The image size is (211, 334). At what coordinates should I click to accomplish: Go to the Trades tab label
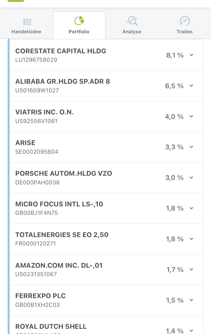point(185,32)
